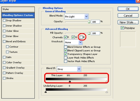The image size is (140, 101).
Task: Open the Knockout dropdown
Action: [73, 42]
